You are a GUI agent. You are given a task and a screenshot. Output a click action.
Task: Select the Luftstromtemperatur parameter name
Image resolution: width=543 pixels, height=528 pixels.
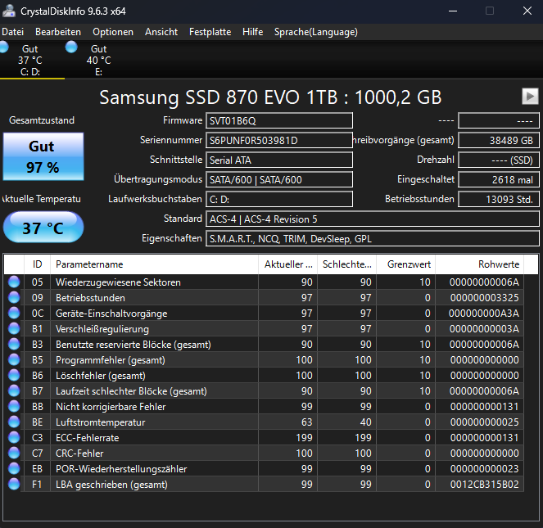(101, 422)
